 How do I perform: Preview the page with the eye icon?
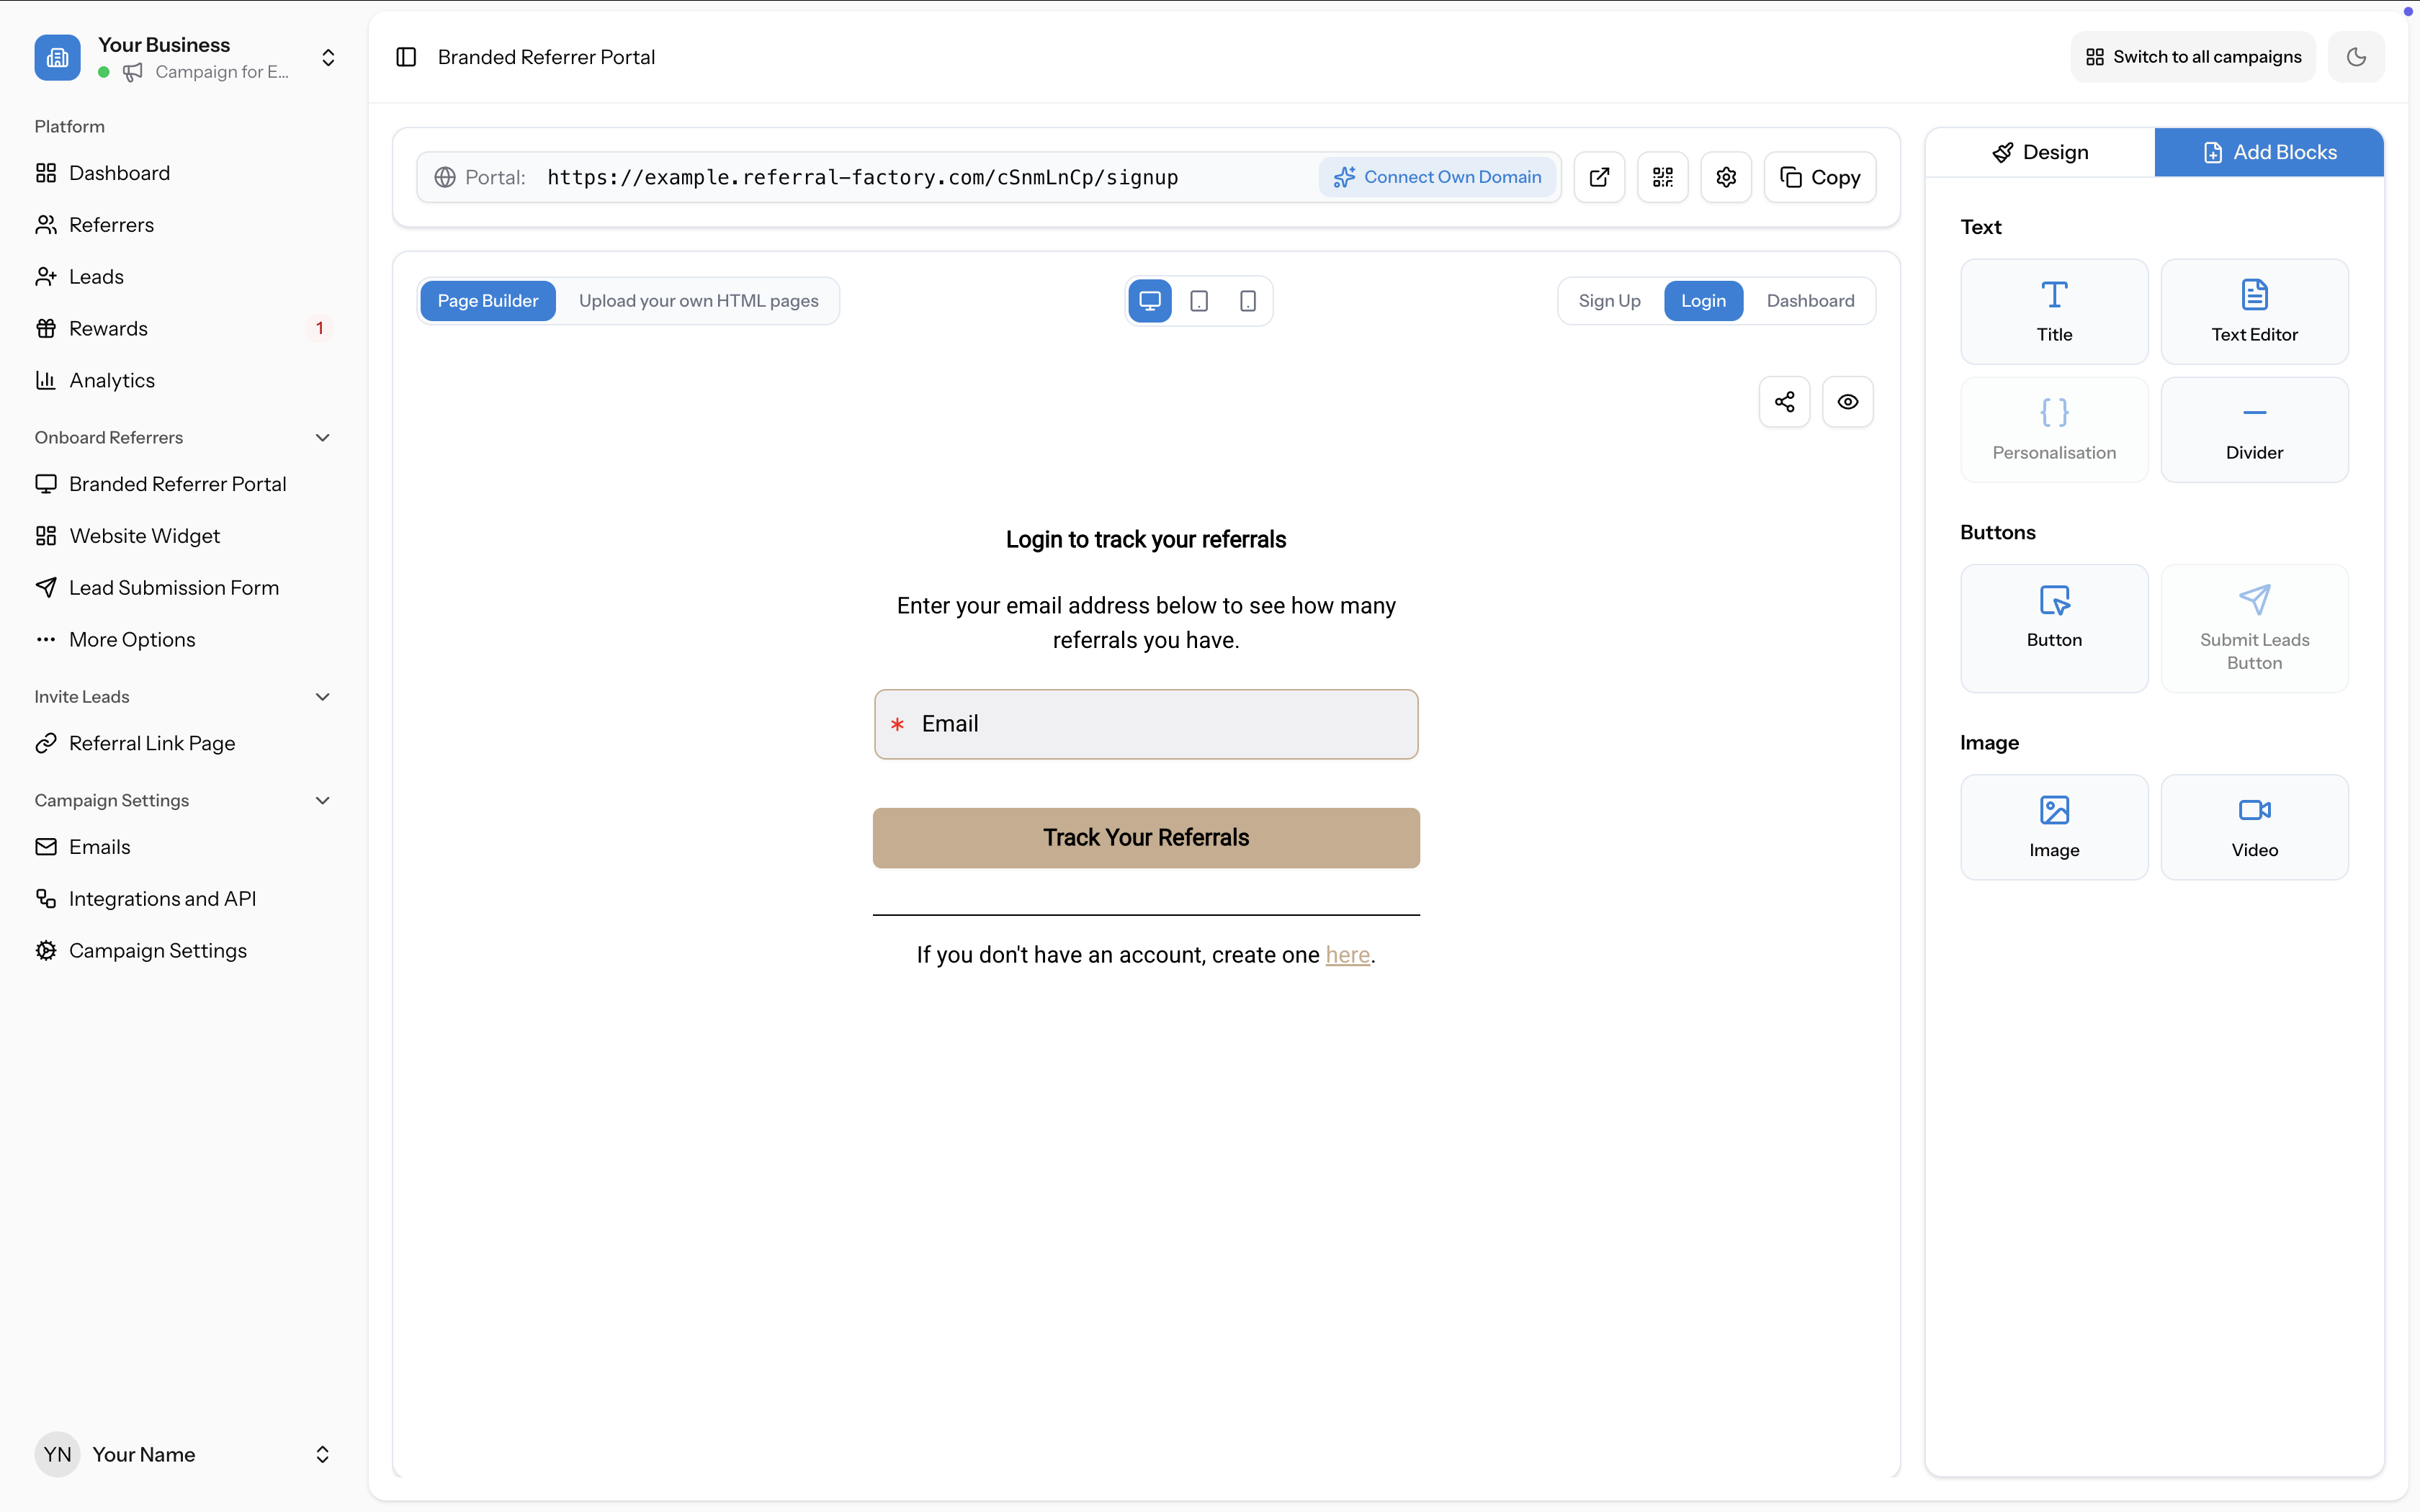point(1847,401)
